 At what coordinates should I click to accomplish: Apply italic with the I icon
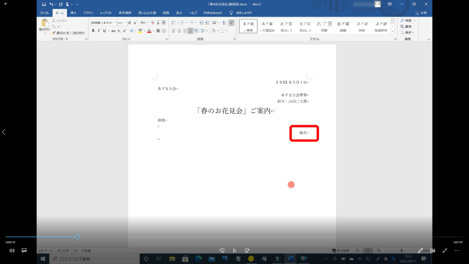(98, 31)
